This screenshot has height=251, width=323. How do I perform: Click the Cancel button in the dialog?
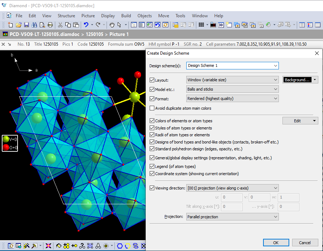click(x=305, y=243)
